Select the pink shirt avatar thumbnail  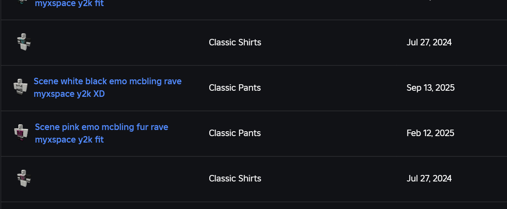[x=24, y=178]
